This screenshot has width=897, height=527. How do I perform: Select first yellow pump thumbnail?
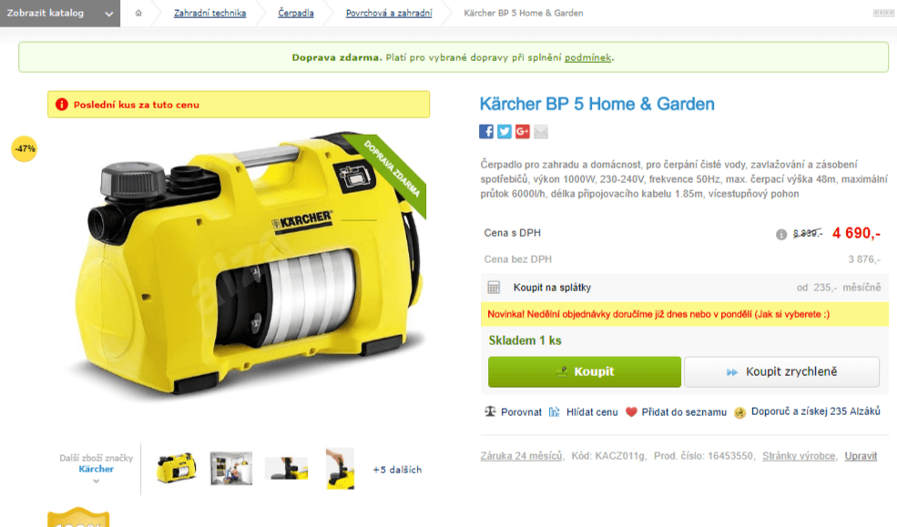pyautogui.click(x=176, y=468)
